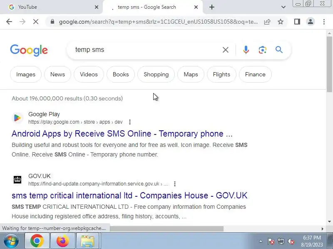Select the temp sms Google Search tab
Viewport: 333px width, 249px height.
tap(149, 7)
